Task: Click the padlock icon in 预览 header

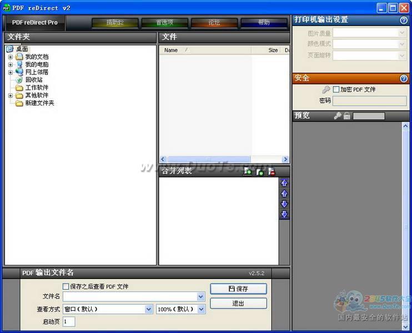Action: click(347, 115)
